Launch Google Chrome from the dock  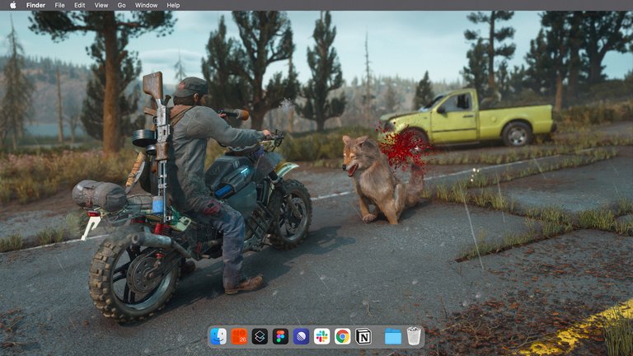click(x=342, y=336)
